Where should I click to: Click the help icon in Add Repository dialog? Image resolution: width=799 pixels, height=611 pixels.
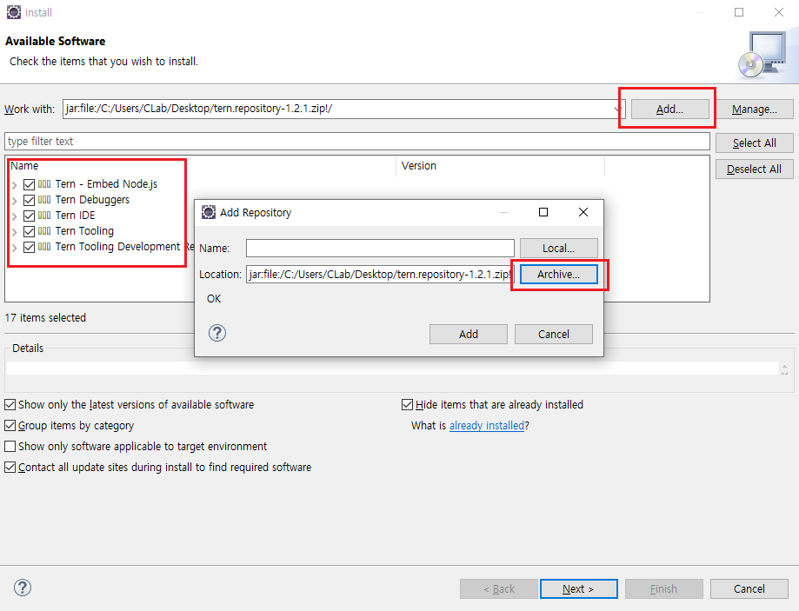point(217,333)
